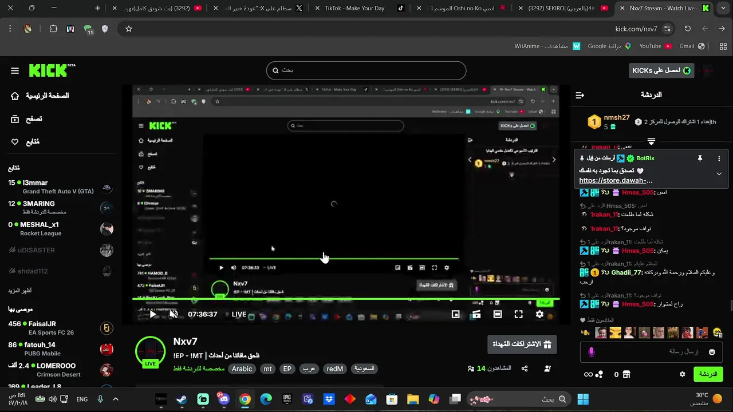Open player settings gear

pos(539,314)
